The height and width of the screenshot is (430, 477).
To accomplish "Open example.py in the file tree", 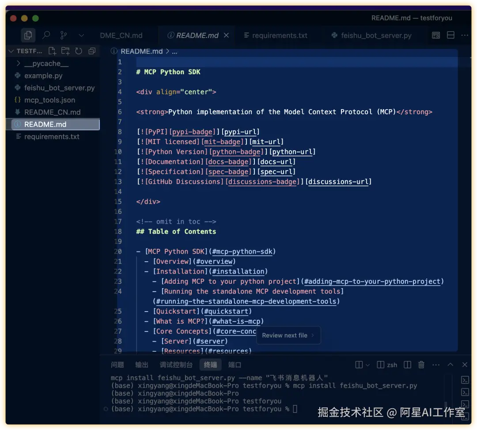I will pos(43,76).
